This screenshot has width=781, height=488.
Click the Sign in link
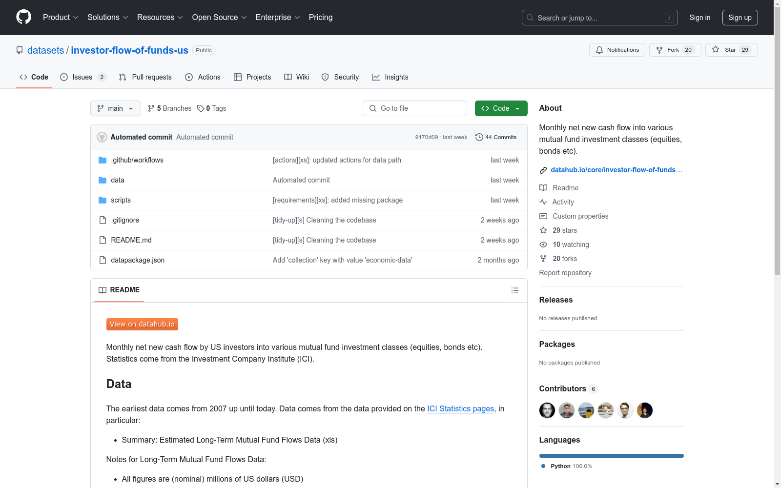click(x=700, y=18)
